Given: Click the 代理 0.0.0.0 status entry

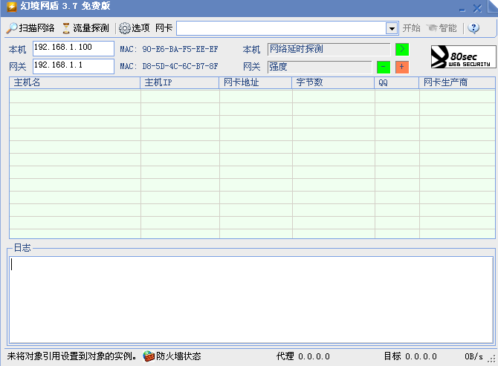Looking at the screenshot, I should [303, 356].
